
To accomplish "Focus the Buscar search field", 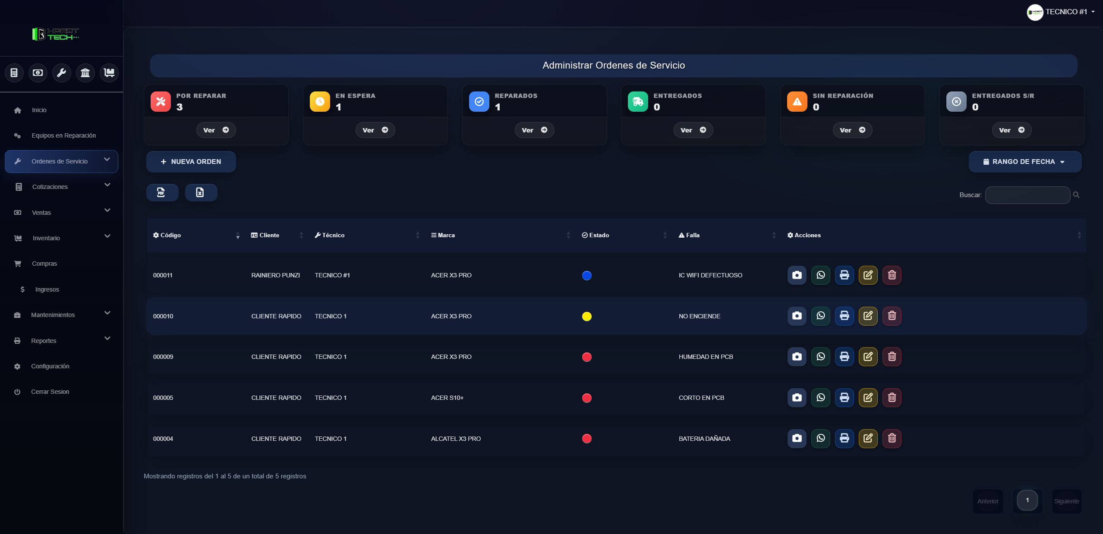I will click(1027, 195).
